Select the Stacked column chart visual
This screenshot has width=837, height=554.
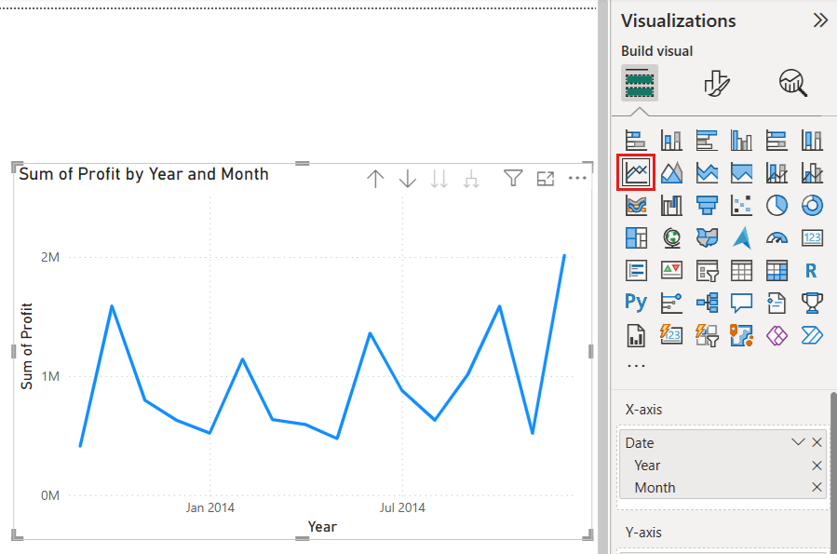(671, 141)
